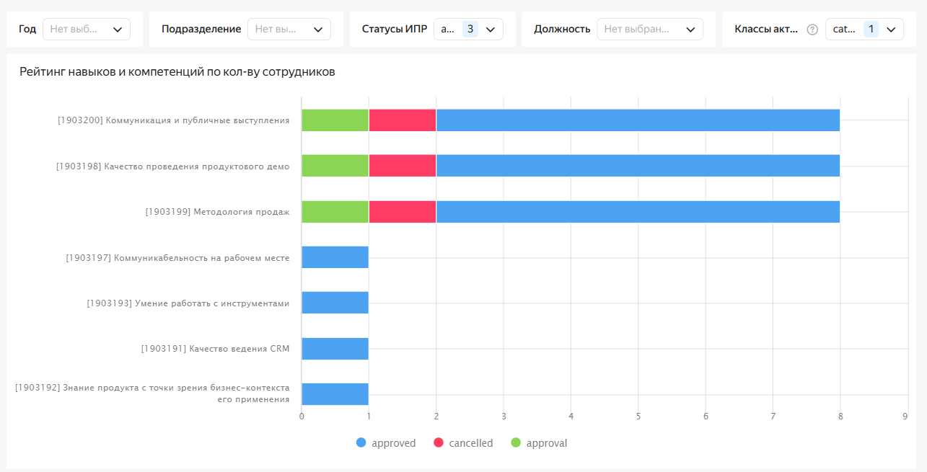The image size is (927, 472).
Task: Open the Год filter dropdown
Action: tap(86, 30)
